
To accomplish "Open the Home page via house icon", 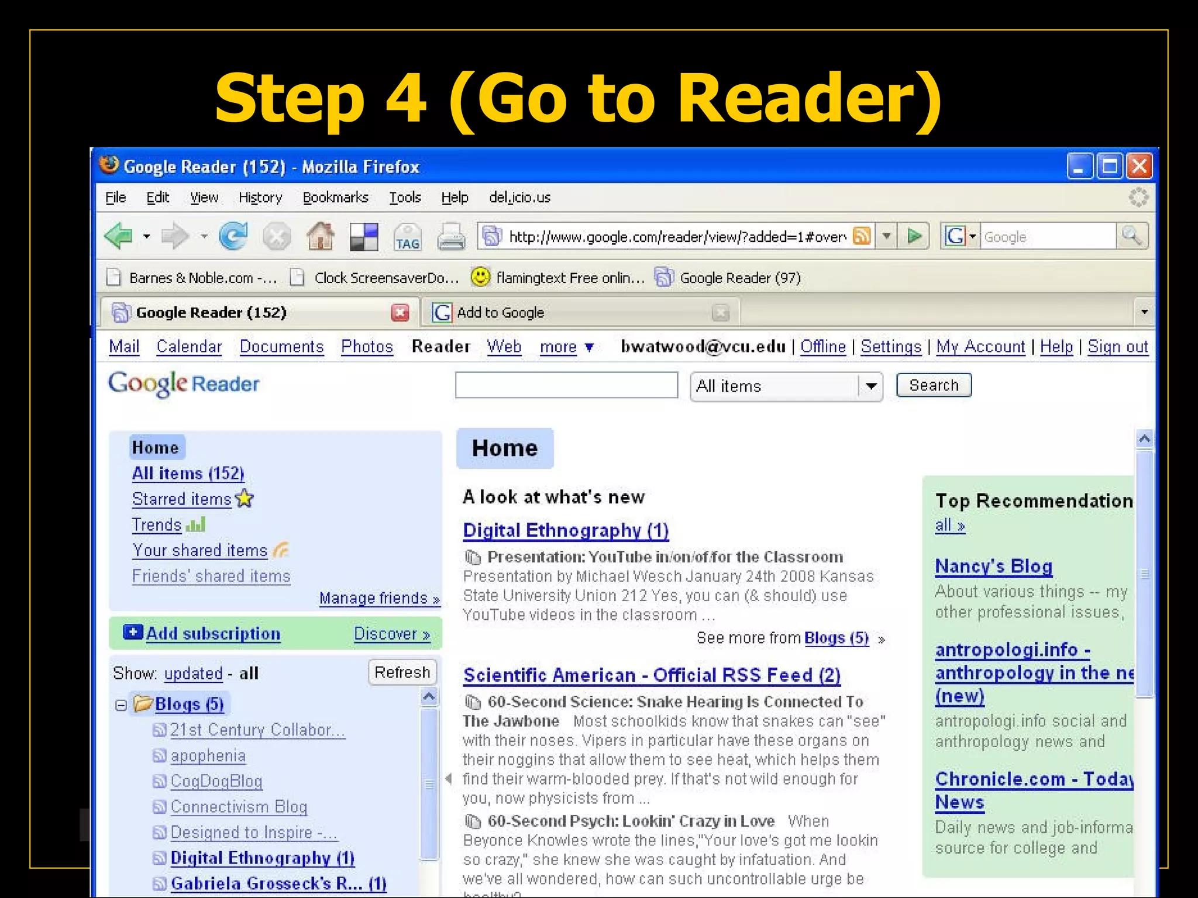I will (x=321, y=236).
